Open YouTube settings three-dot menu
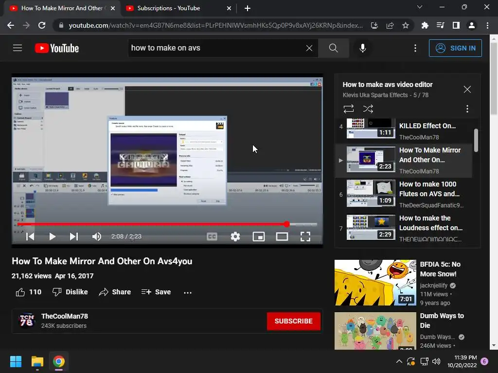This screenshot has width=498, height=373. (415, 48)
